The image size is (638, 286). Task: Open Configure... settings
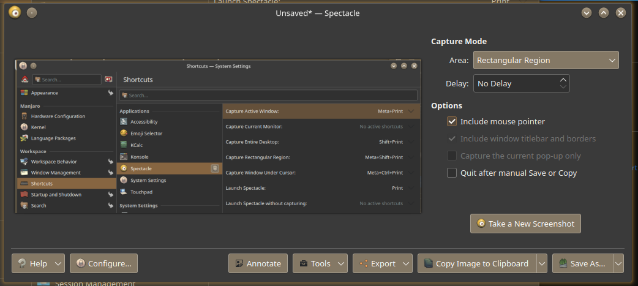click(103, 263)
